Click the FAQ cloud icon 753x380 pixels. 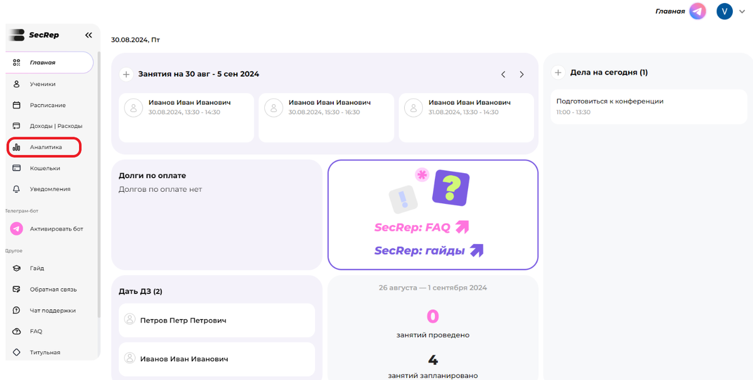[17, 331]
